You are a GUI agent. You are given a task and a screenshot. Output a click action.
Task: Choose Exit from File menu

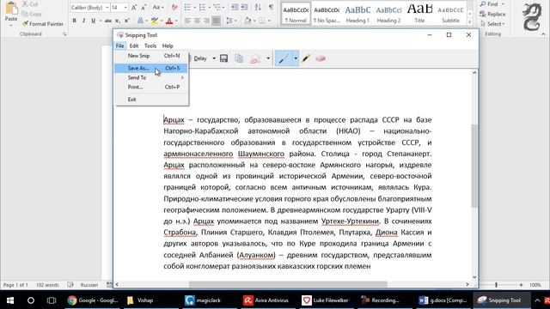pyautogui.click(x=151, y=100)
